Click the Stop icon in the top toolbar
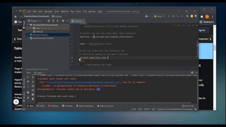 pyautogui.click(x=182, y=16)
